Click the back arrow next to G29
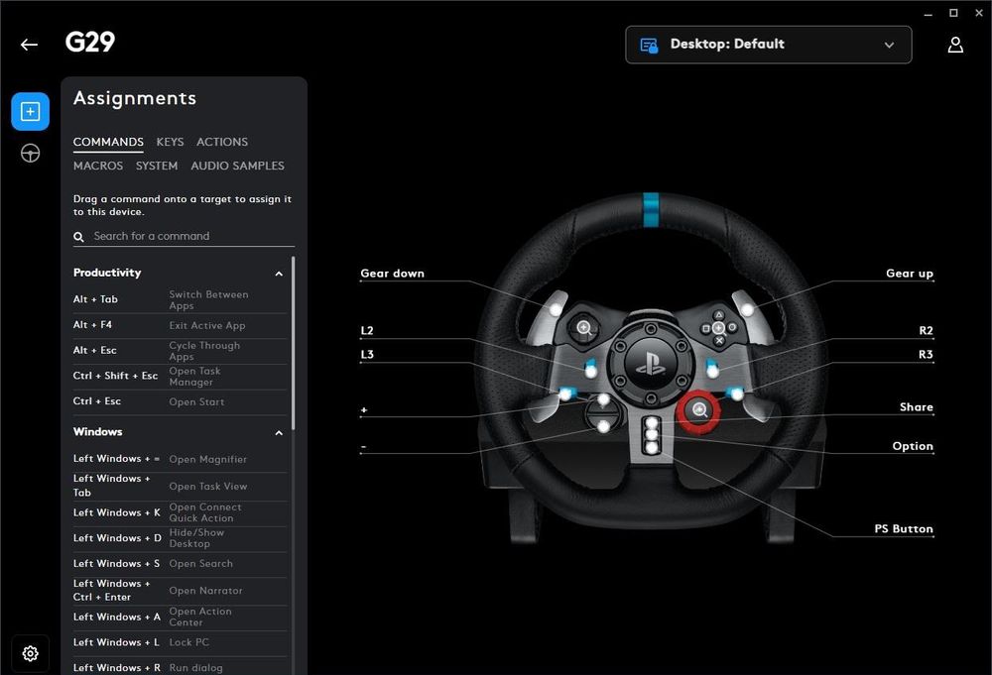This screenshot has height=675, width=992. (x=29, y=45)
